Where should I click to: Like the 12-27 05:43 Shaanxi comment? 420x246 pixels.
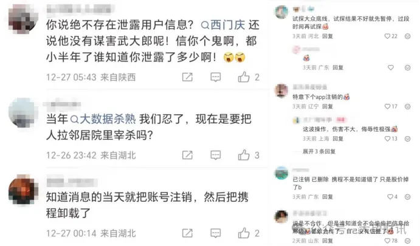pyautogui.click(x=244, y=77)
